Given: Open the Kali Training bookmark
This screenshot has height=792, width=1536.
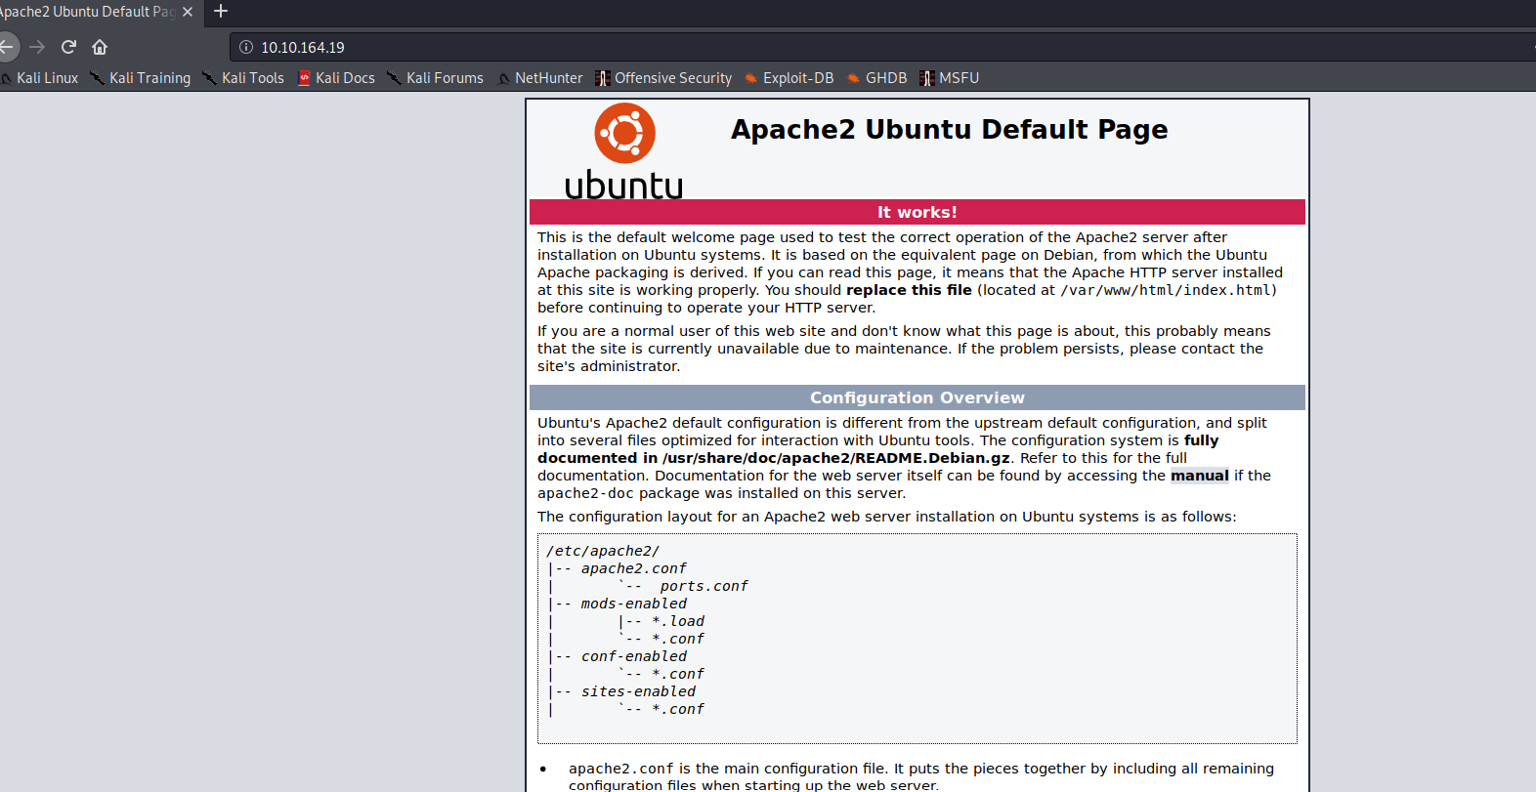Looking at the screenshot, I should (x=141, y=78).
